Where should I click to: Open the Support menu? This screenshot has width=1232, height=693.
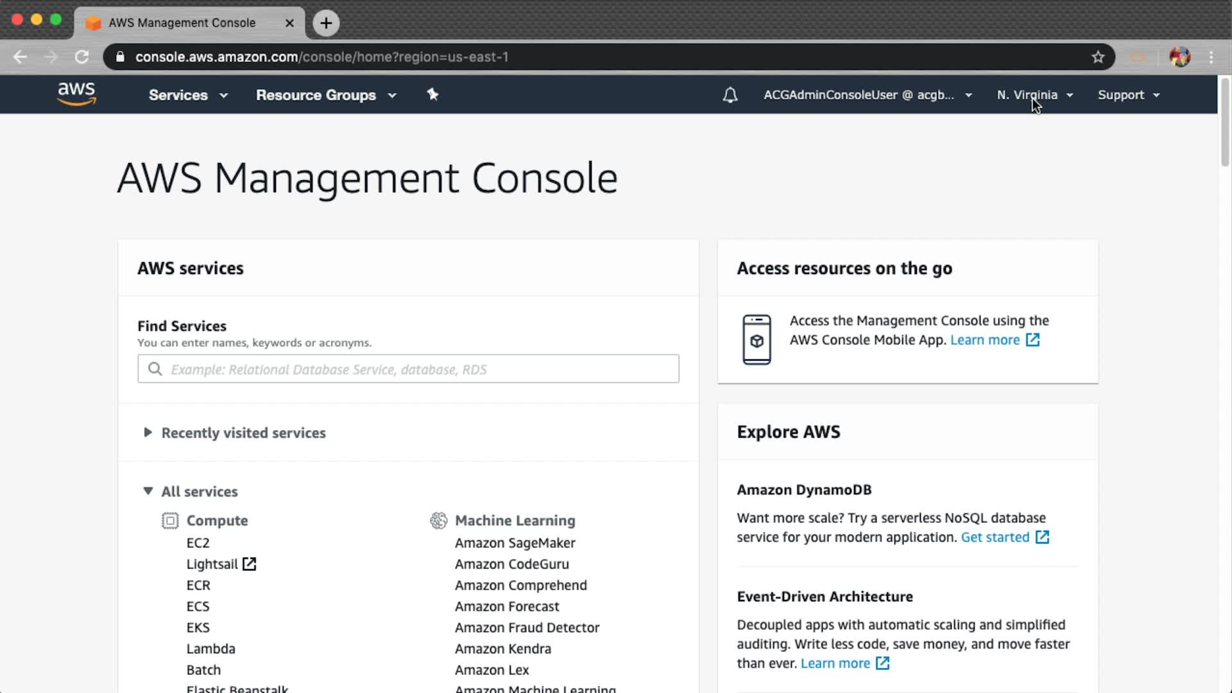pos(1128,95)
